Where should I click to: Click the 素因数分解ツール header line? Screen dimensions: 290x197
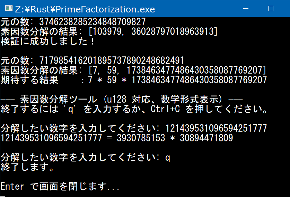point(121,100)
